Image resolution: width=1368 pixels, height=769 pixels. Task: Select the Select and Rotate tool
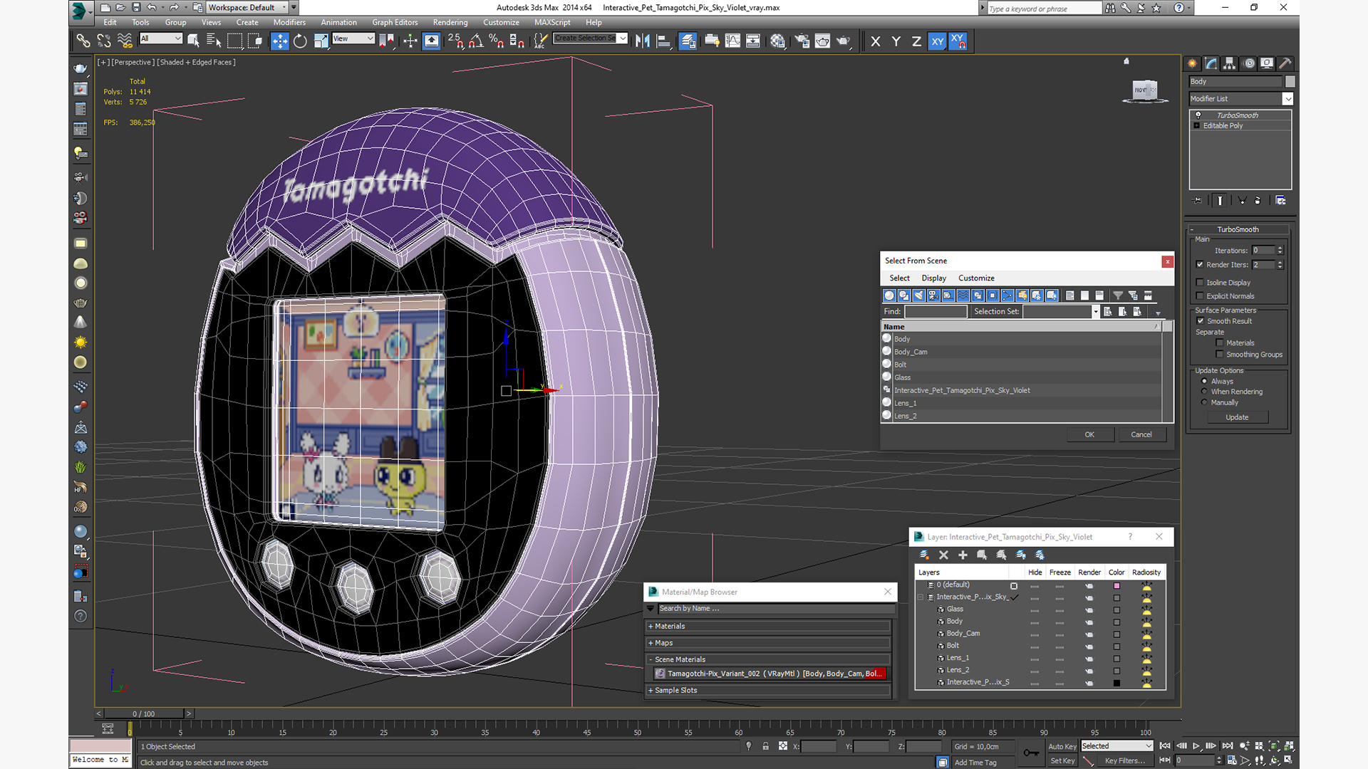pyautogui.click(x=300, y=41)
